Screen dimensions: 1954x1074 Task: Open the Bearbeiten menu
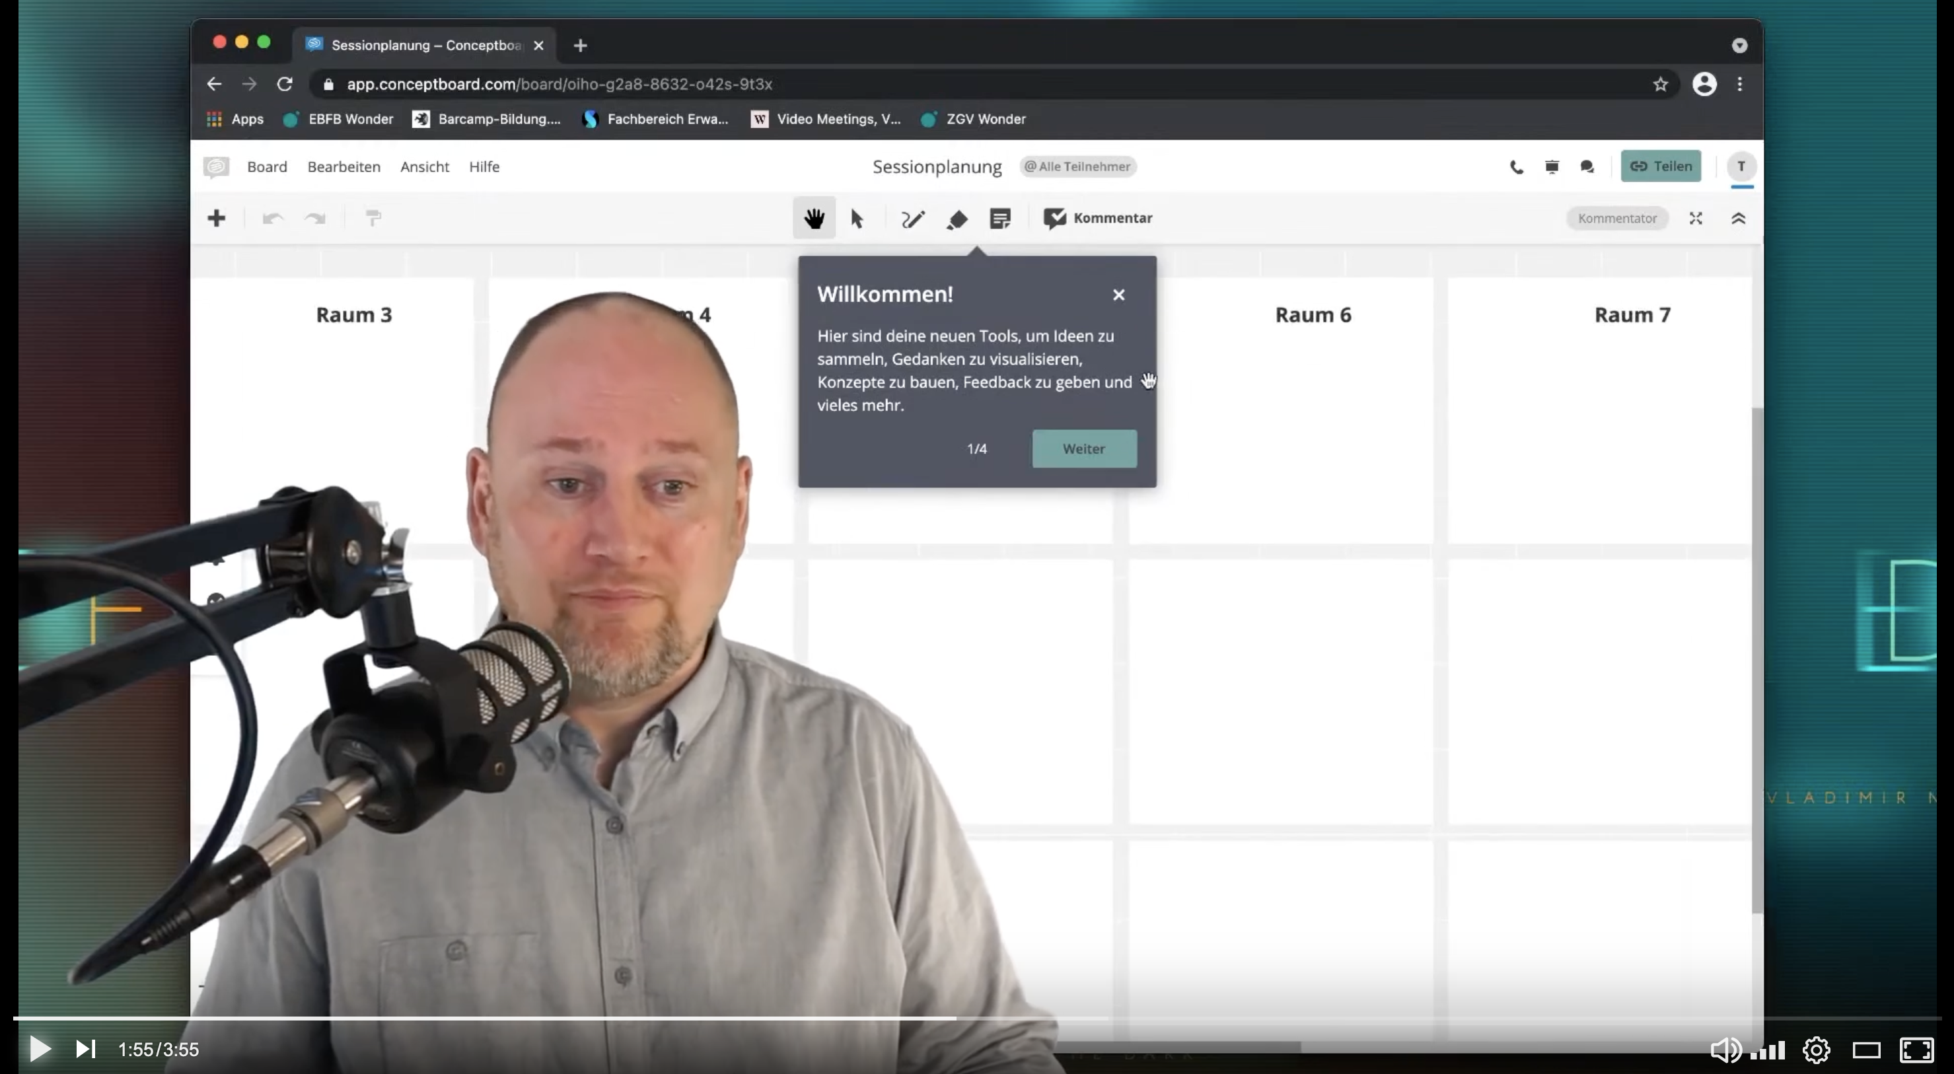[x=344, y=167]
